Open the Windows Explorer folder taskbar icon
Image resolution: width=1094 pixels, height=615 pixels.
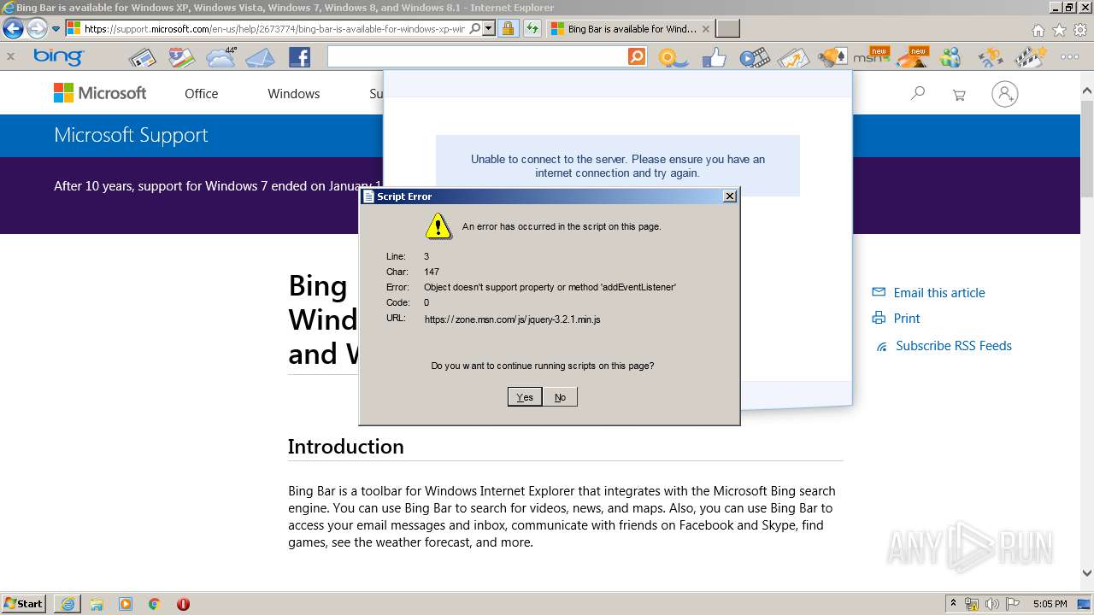point(97,604)
